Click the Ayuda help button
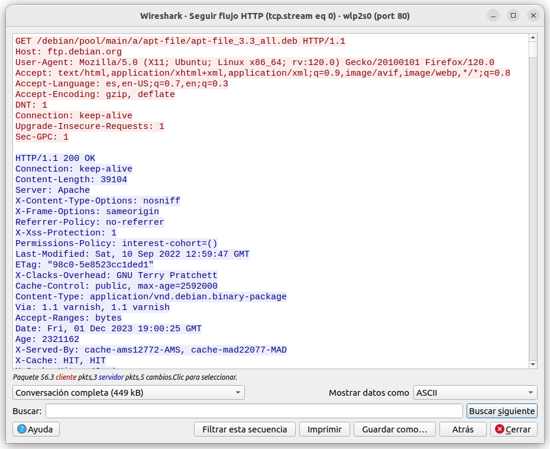Viewport: 550px width, 449px height. 35,429
